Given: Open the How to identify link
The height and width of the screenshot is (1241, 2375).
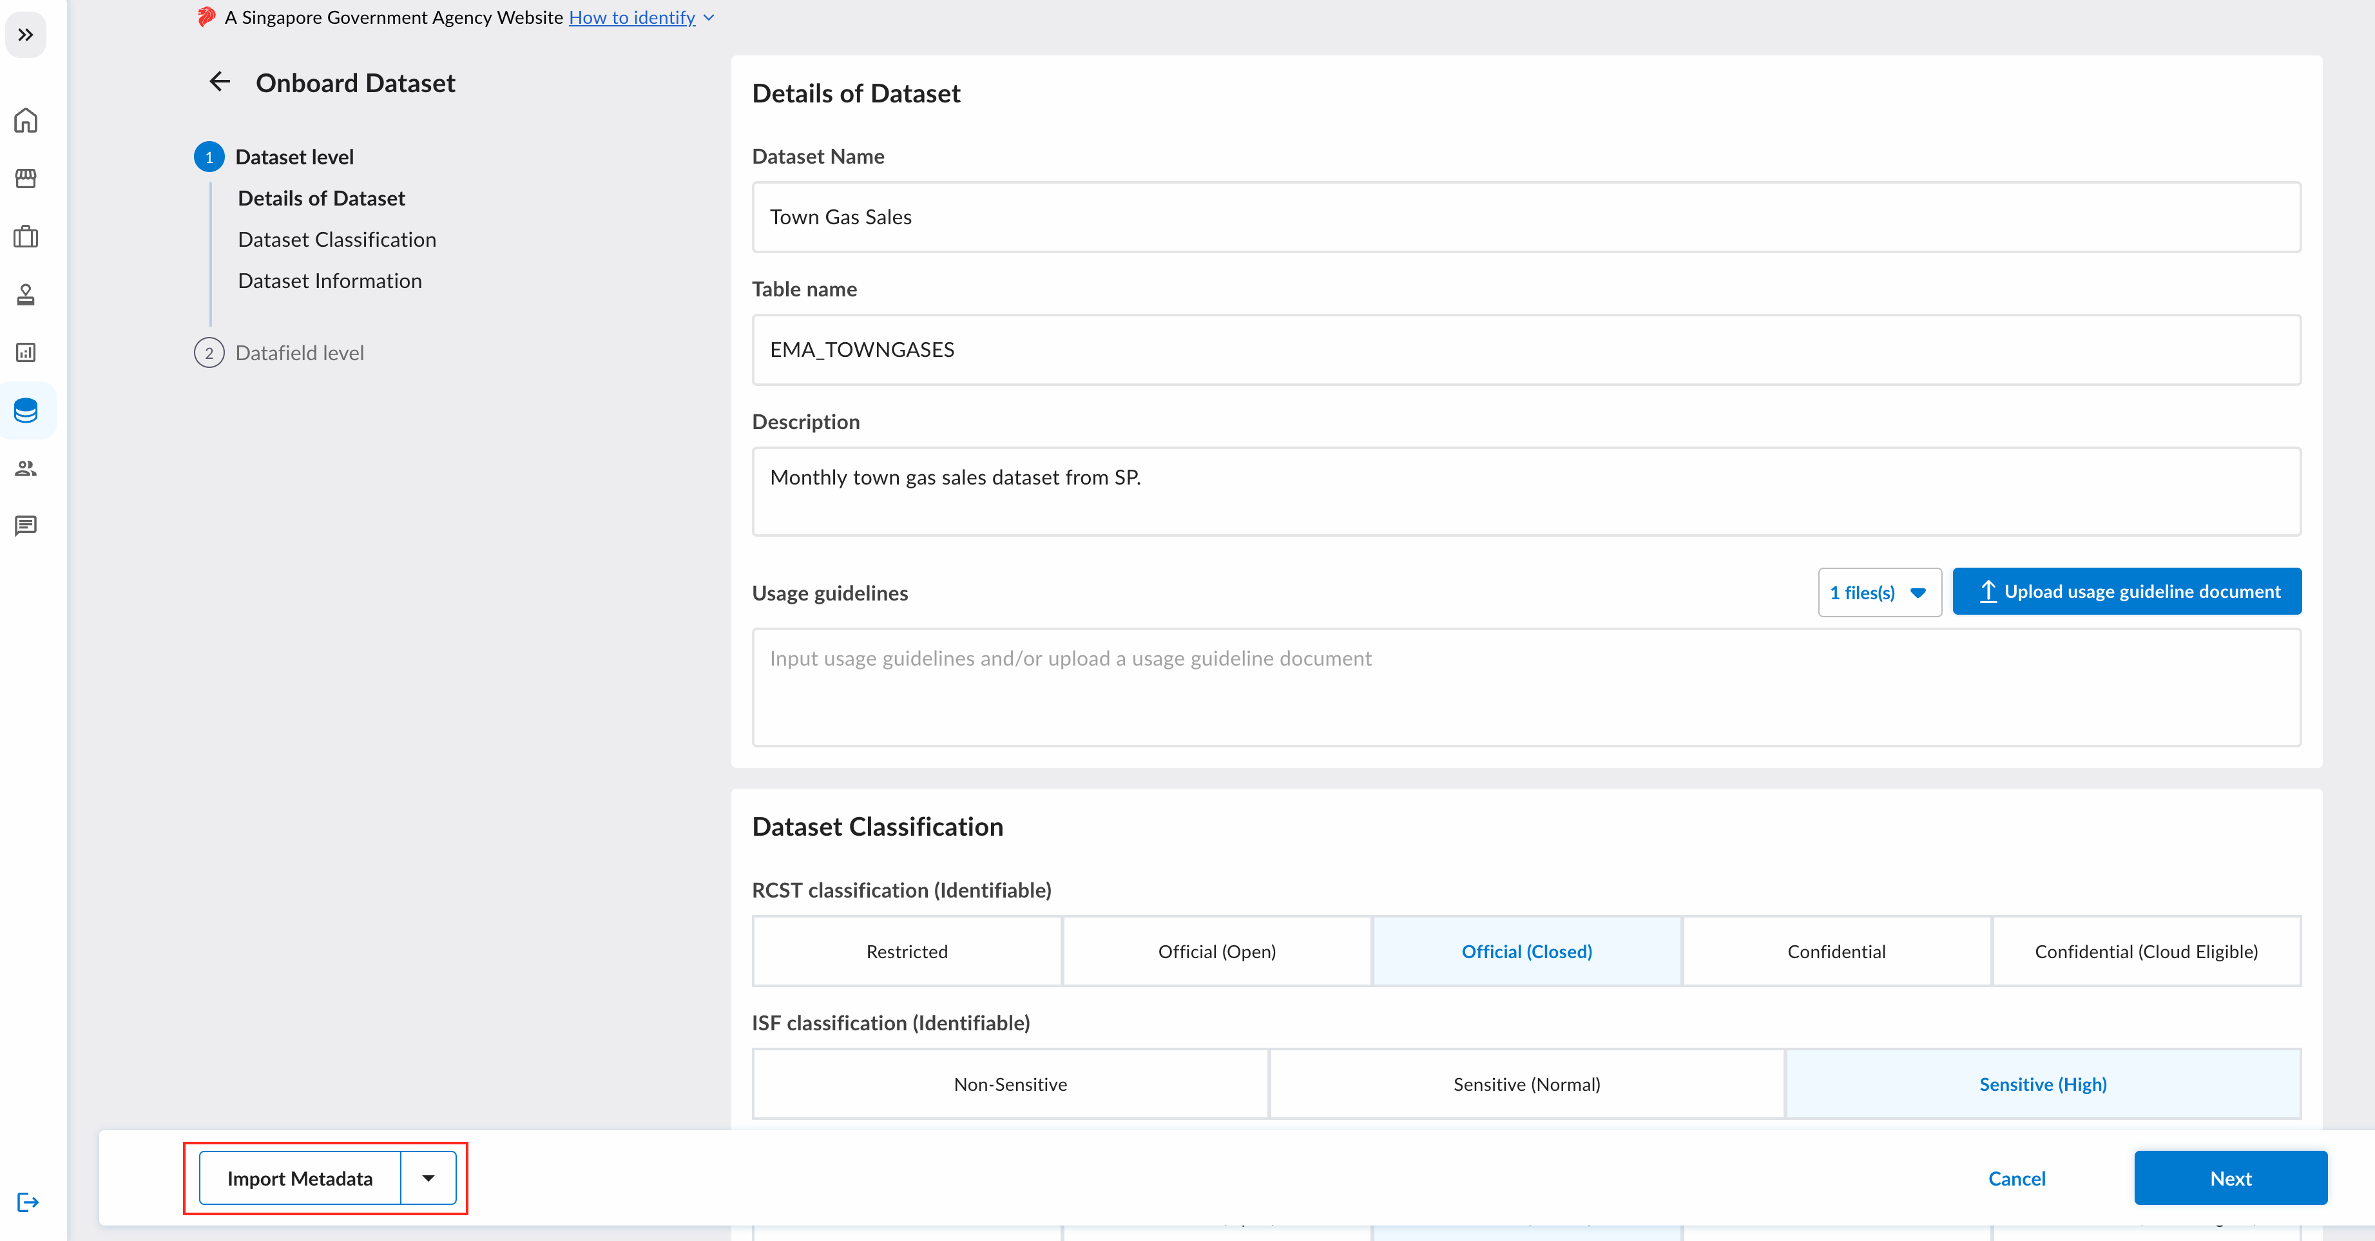Looking at the screenshot, I should [631, 17].
